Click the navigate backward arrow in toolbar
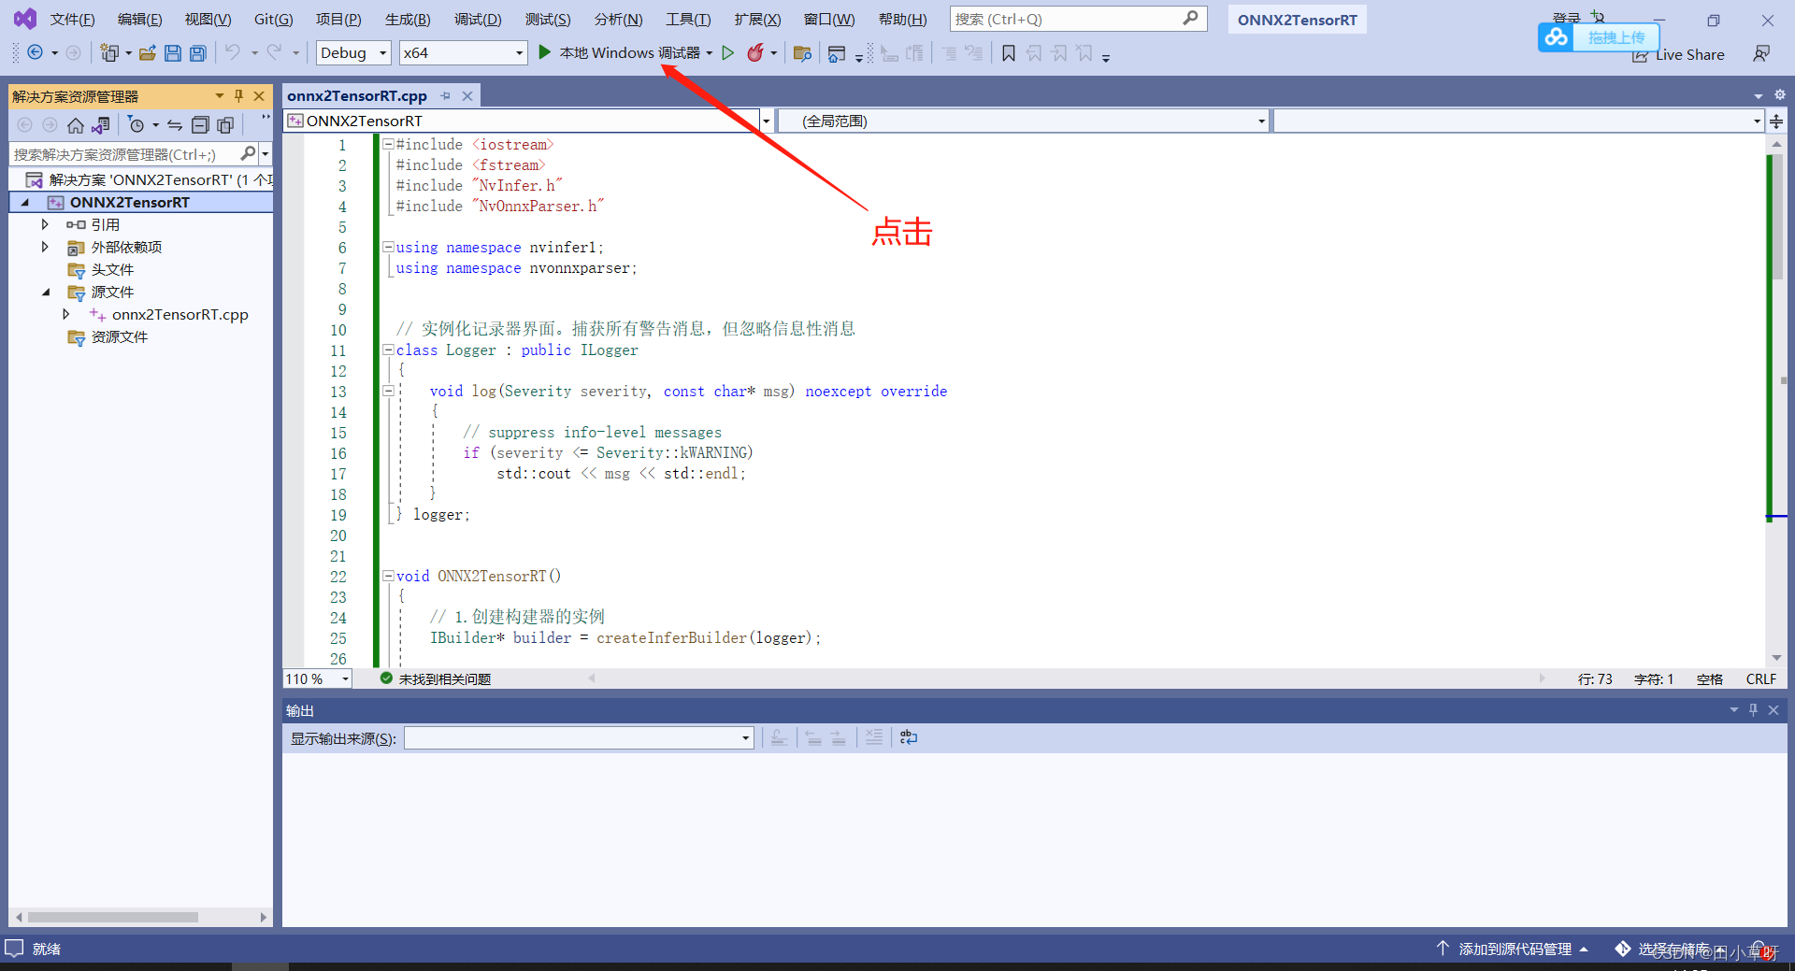The height and width of the screenshot is (971, 1795). 35,53
